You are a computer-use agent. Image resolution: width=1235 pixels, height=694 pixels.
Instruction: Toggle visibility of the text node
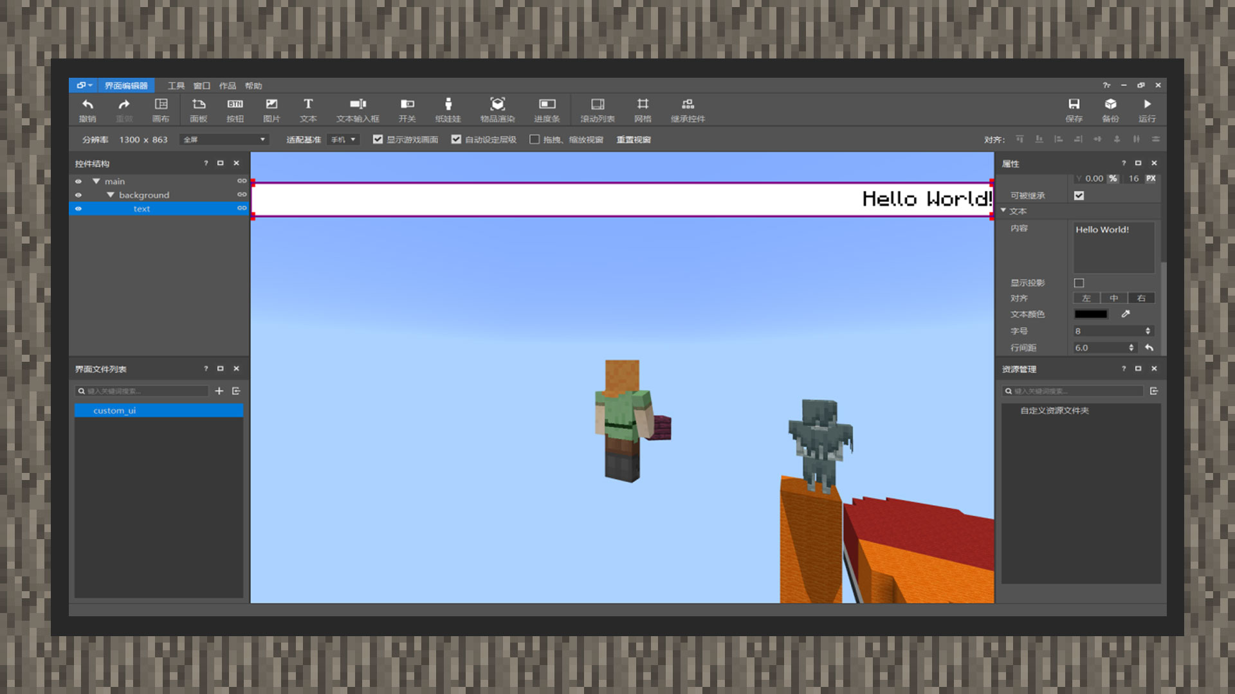click(x=78, y=208)
